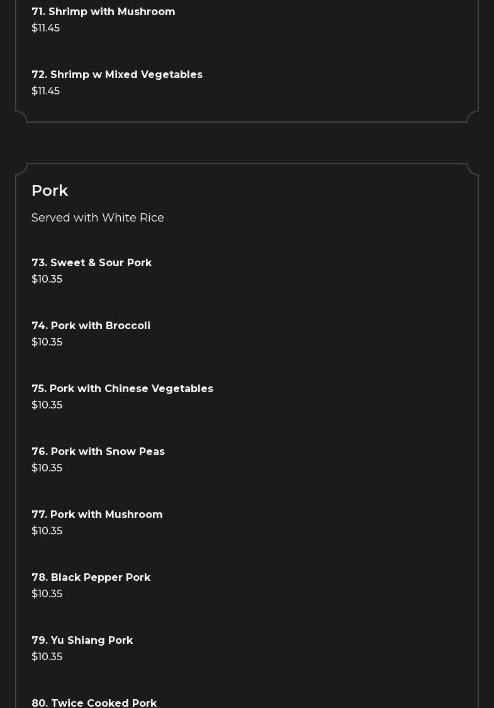The image size is (494, 708).
Task: Select 77. Pork with Mushroom
Action: [98, 515]
